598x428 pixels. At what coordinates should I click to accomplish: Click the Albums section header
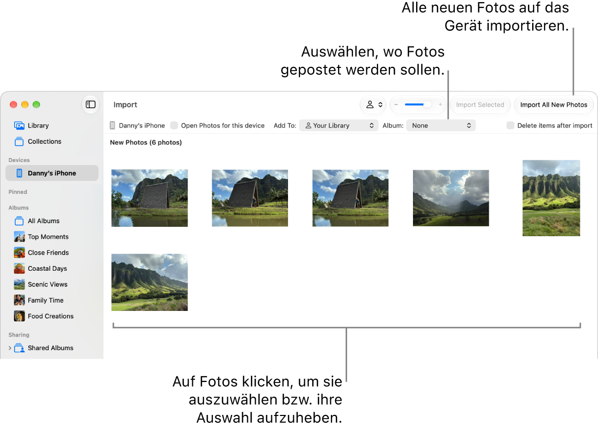(19, 207)
